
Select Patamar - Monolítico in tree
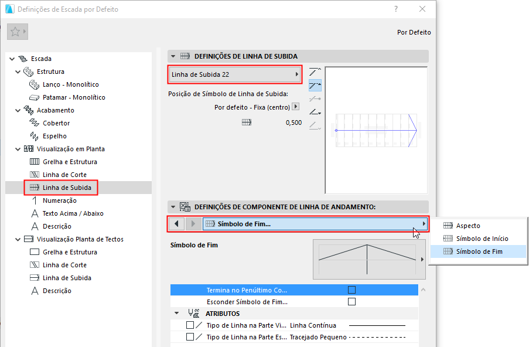pyautogui.click(x=74, y=97)
